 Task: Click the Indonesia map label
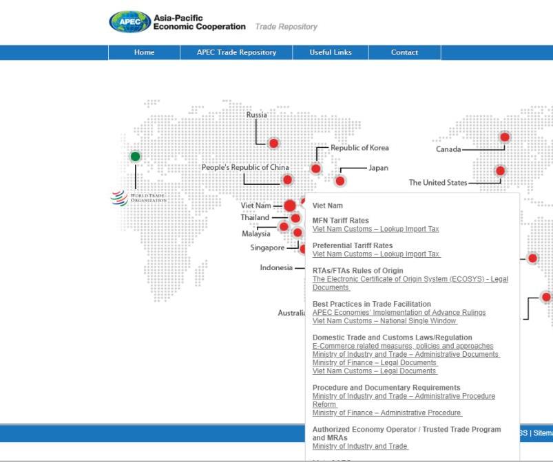click(276, 267)
